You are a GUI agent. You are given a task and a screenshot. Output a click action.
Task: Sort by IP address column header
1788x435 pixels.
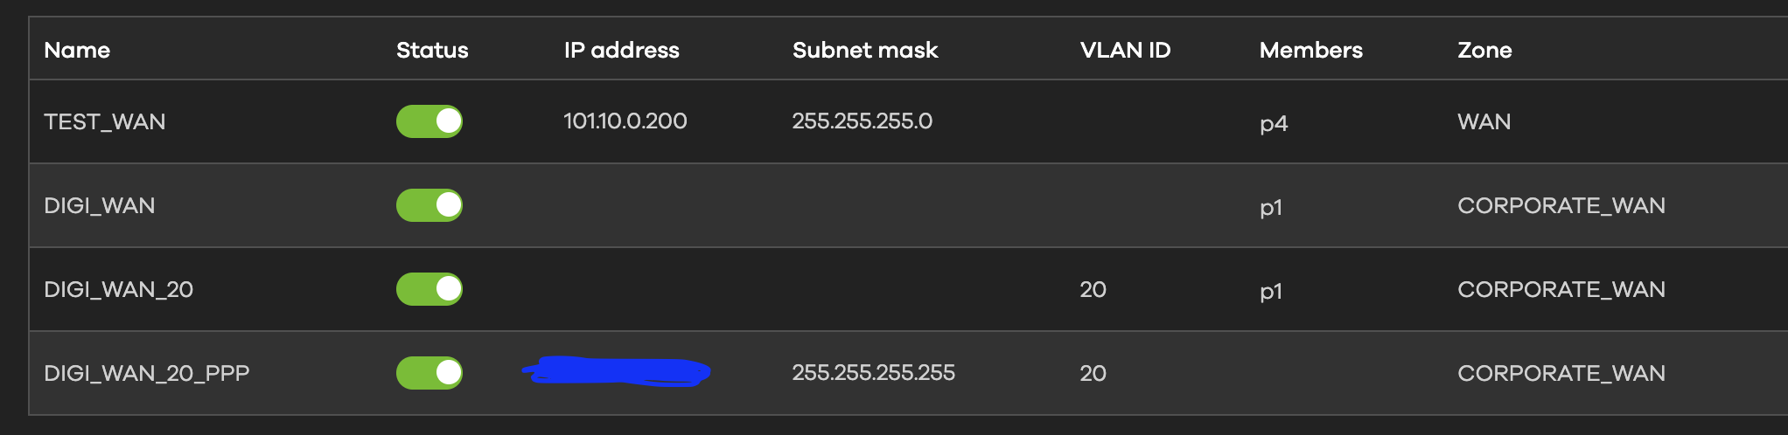621,50
